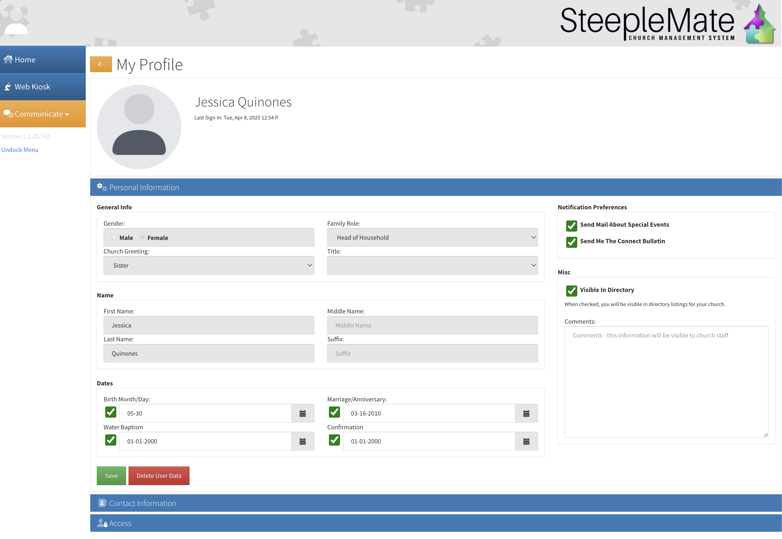Click the First Name field
Image resolution: width=782 pixels, height=539 pixels.
(209, 325)
